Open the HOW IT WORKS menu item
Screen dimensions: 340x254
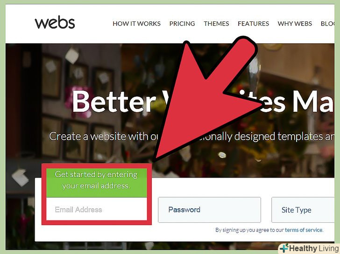(x=136, y=23)
